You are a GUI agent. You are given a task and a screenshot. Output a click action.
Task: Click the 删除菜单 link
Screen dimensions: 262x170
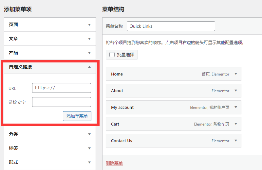click(114, 163)
